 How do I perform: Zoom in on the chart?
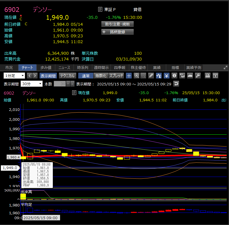pyautogui.click(x=137, y=76)
